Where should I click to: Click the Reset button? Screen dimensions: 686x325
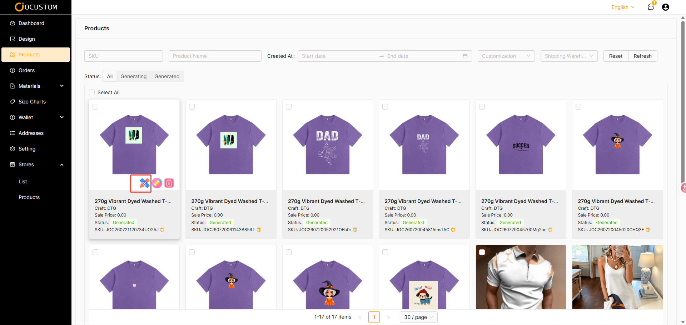pos(616,56)
